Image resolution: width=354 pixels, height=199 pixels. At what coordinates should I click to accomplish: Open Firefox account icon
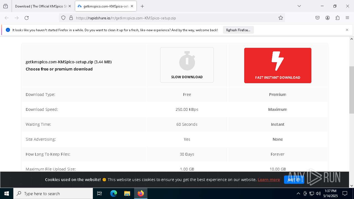pyautogui.click(x=327, y=18)
